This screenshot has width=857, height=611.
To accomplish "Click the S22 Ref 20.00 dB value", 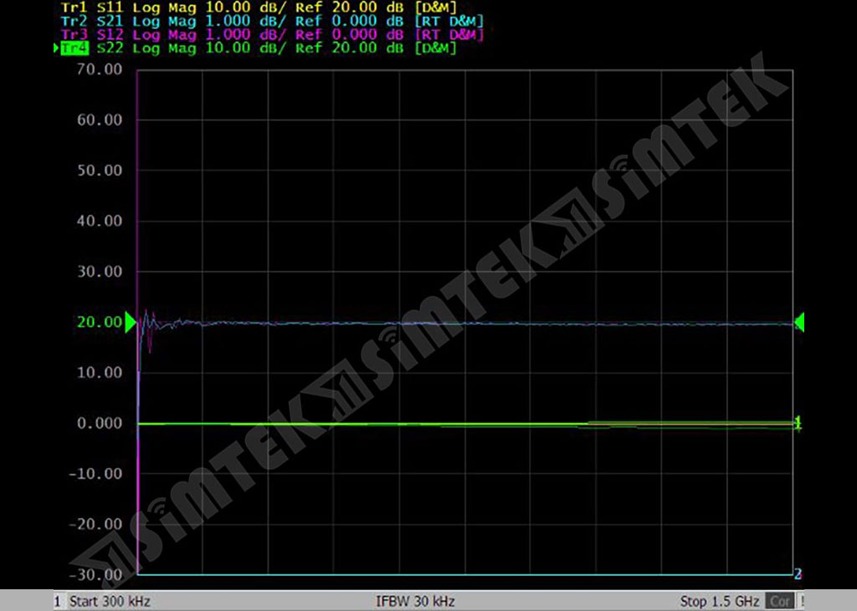I will click(x=367, y=48).
